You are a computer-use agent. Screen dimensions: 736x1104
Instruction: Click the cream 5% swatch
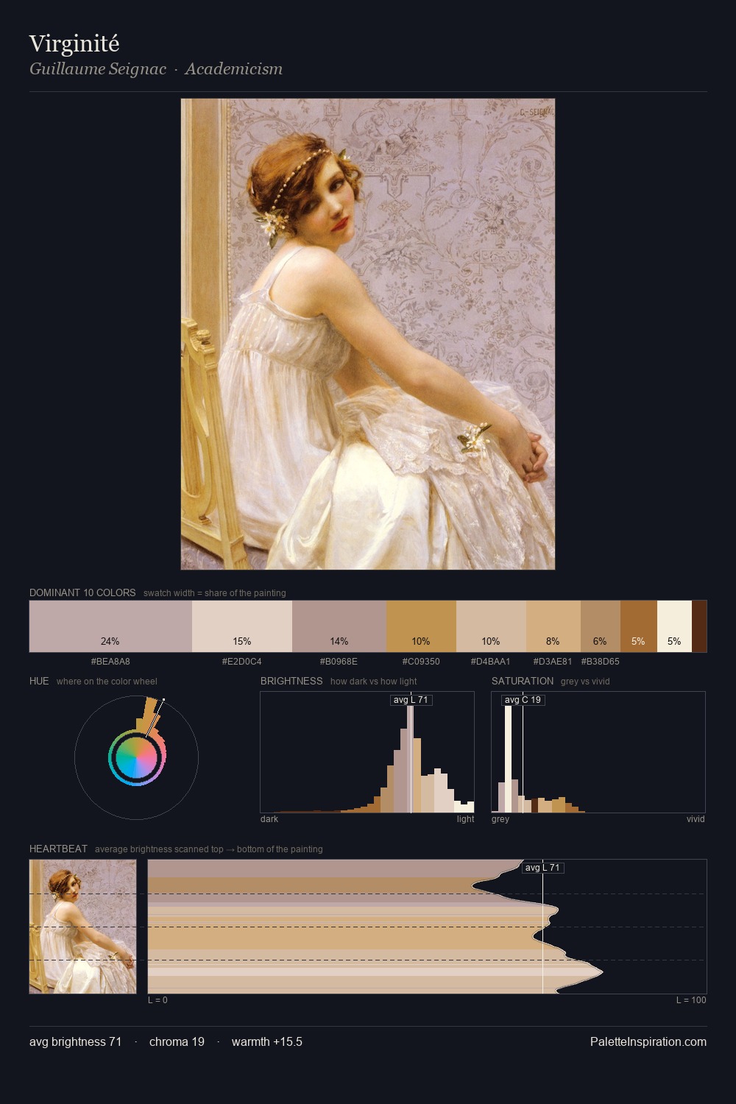tap(674, 626)
